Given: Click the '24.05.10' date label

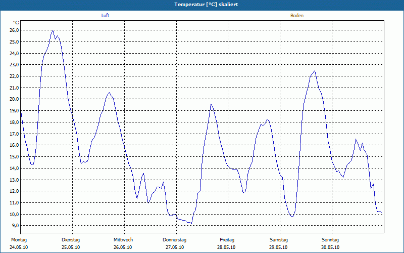Looking at the screenshot, I should (19, 247).
